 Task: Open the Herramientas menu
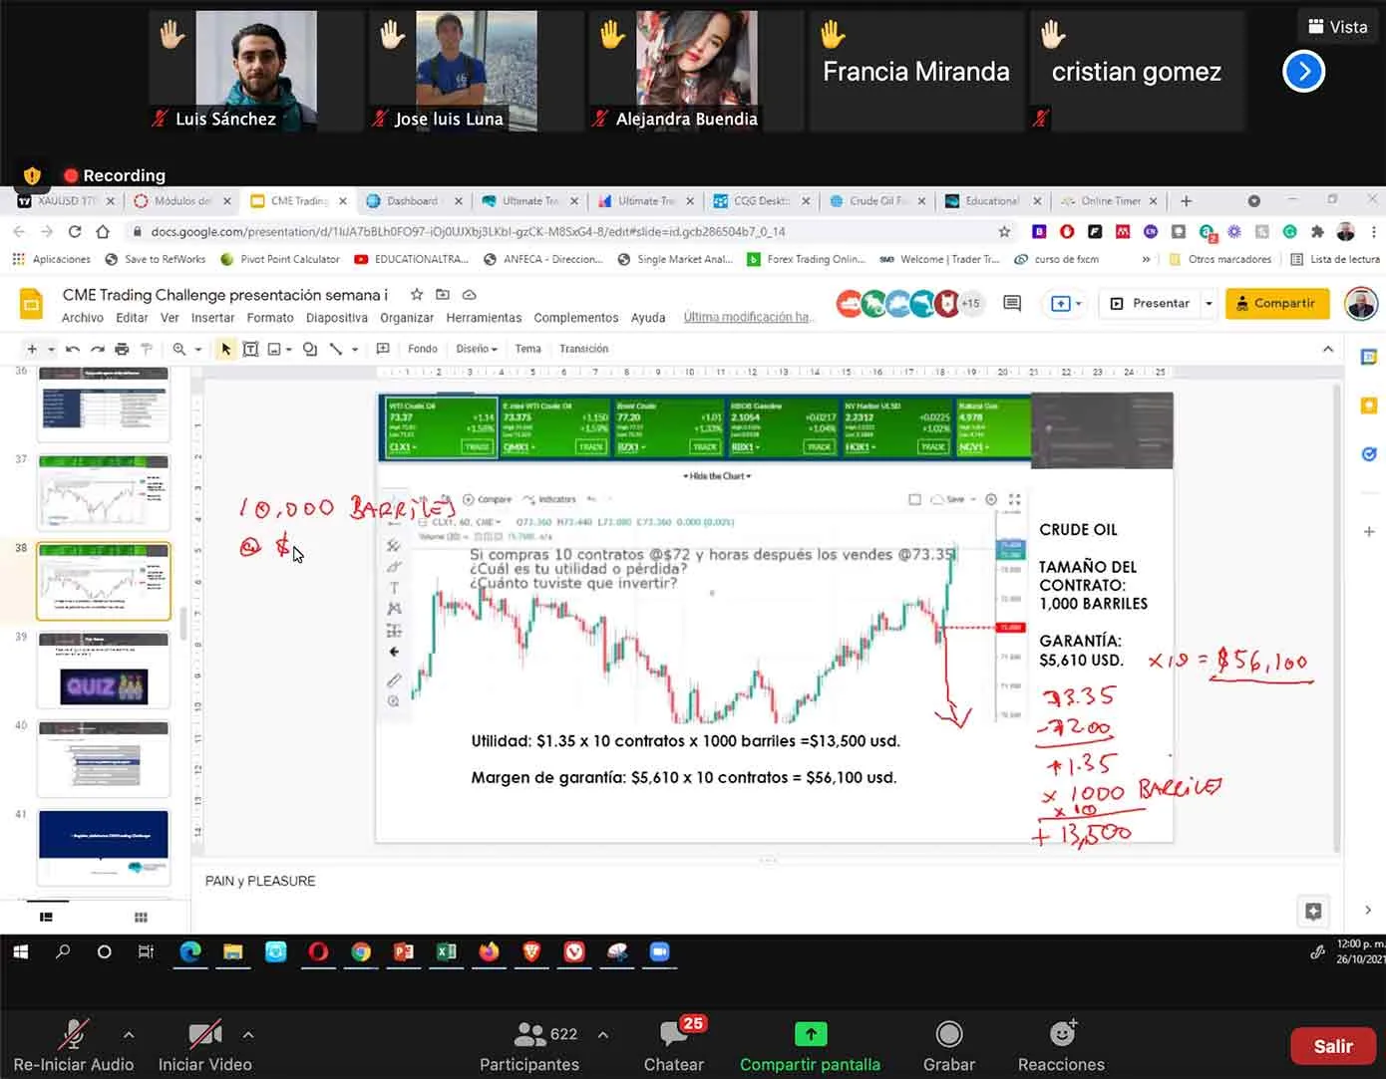coord(484,318)
